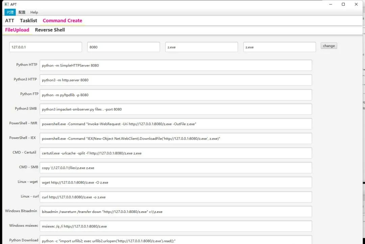Close the APT window
Image resolution: width=365 pixels, height=244 pixels.
click(356, 4)
